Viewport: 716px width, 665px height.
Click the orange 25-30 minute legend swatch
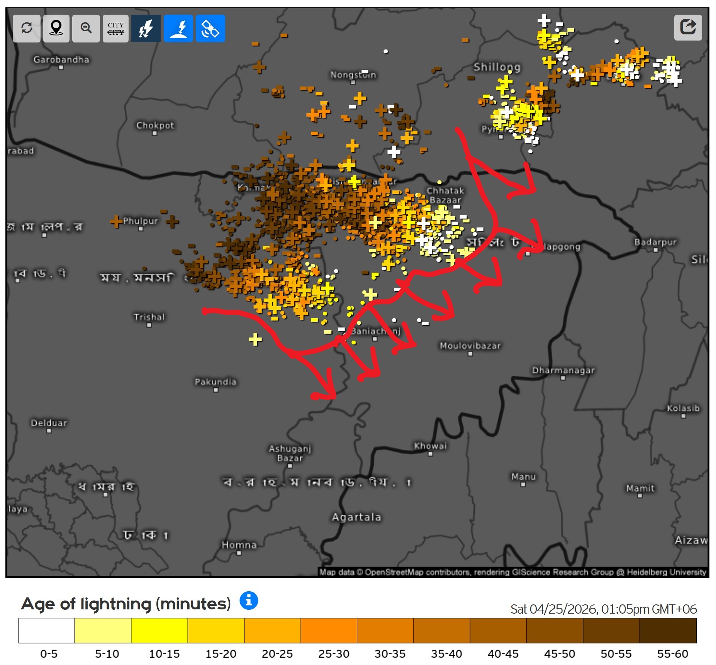click(x=329, y=630)
